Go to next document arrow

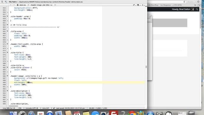coord(14,5)
